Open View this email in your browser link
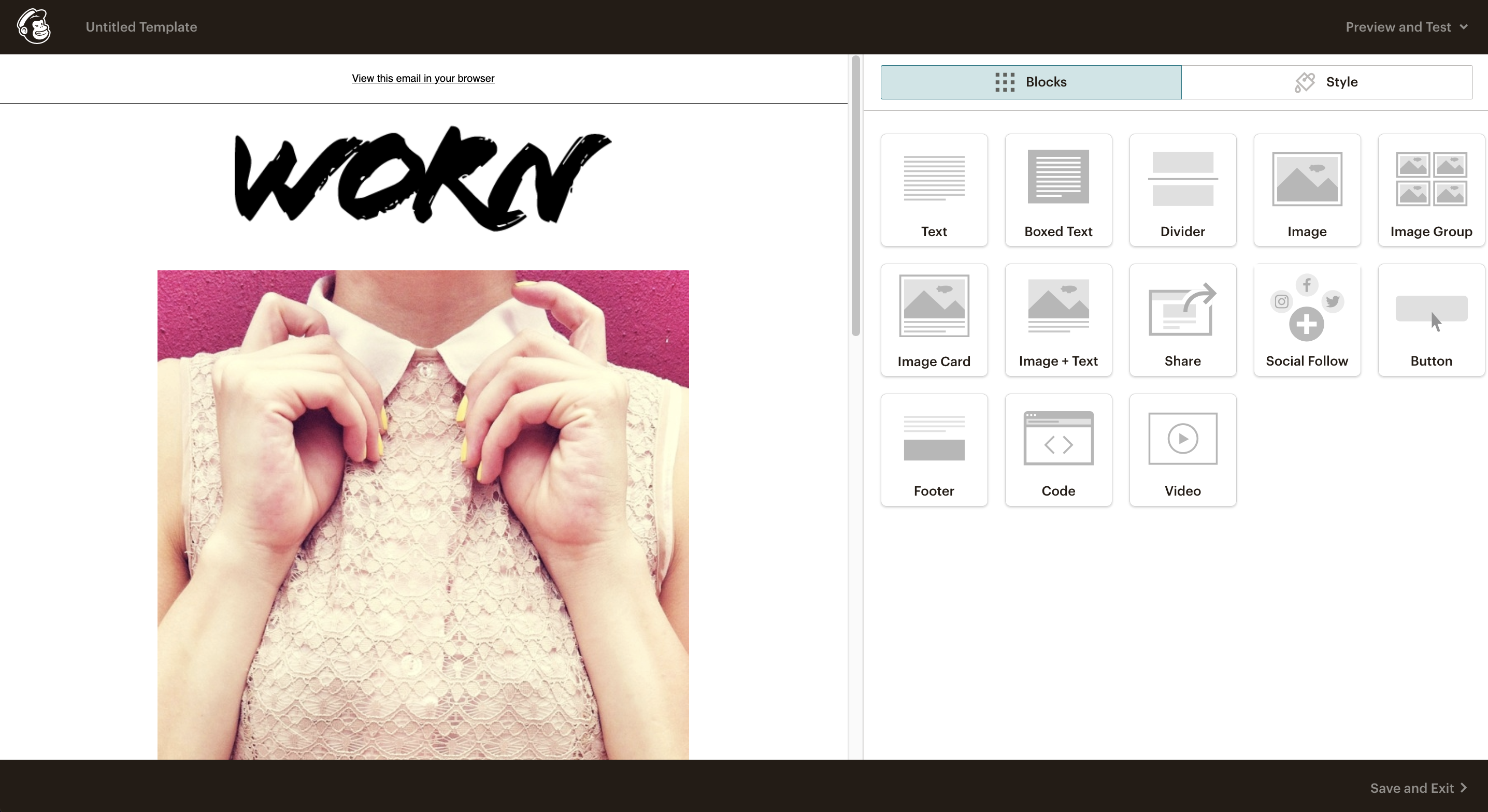 point(423,78)
